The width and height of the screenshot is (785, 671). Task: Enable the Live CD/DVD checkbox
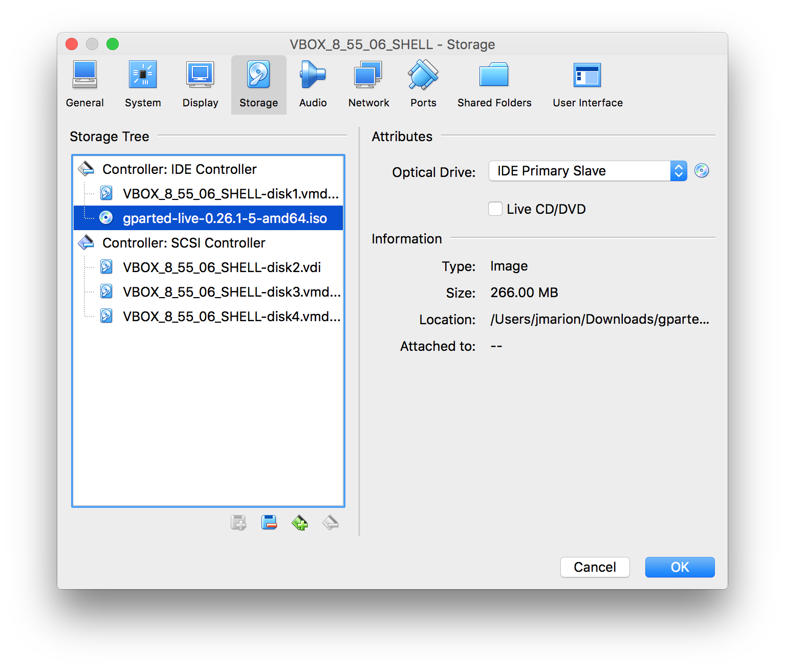[495, 209]
